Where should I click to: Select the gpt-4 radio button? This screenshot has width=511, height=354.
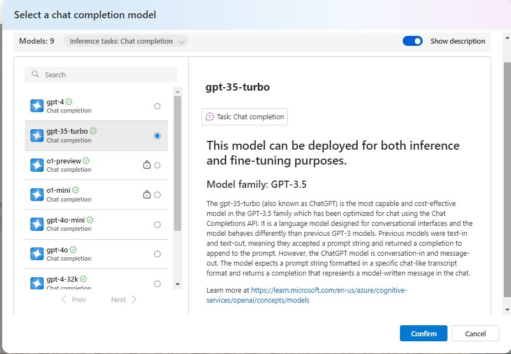click(157, 106)
